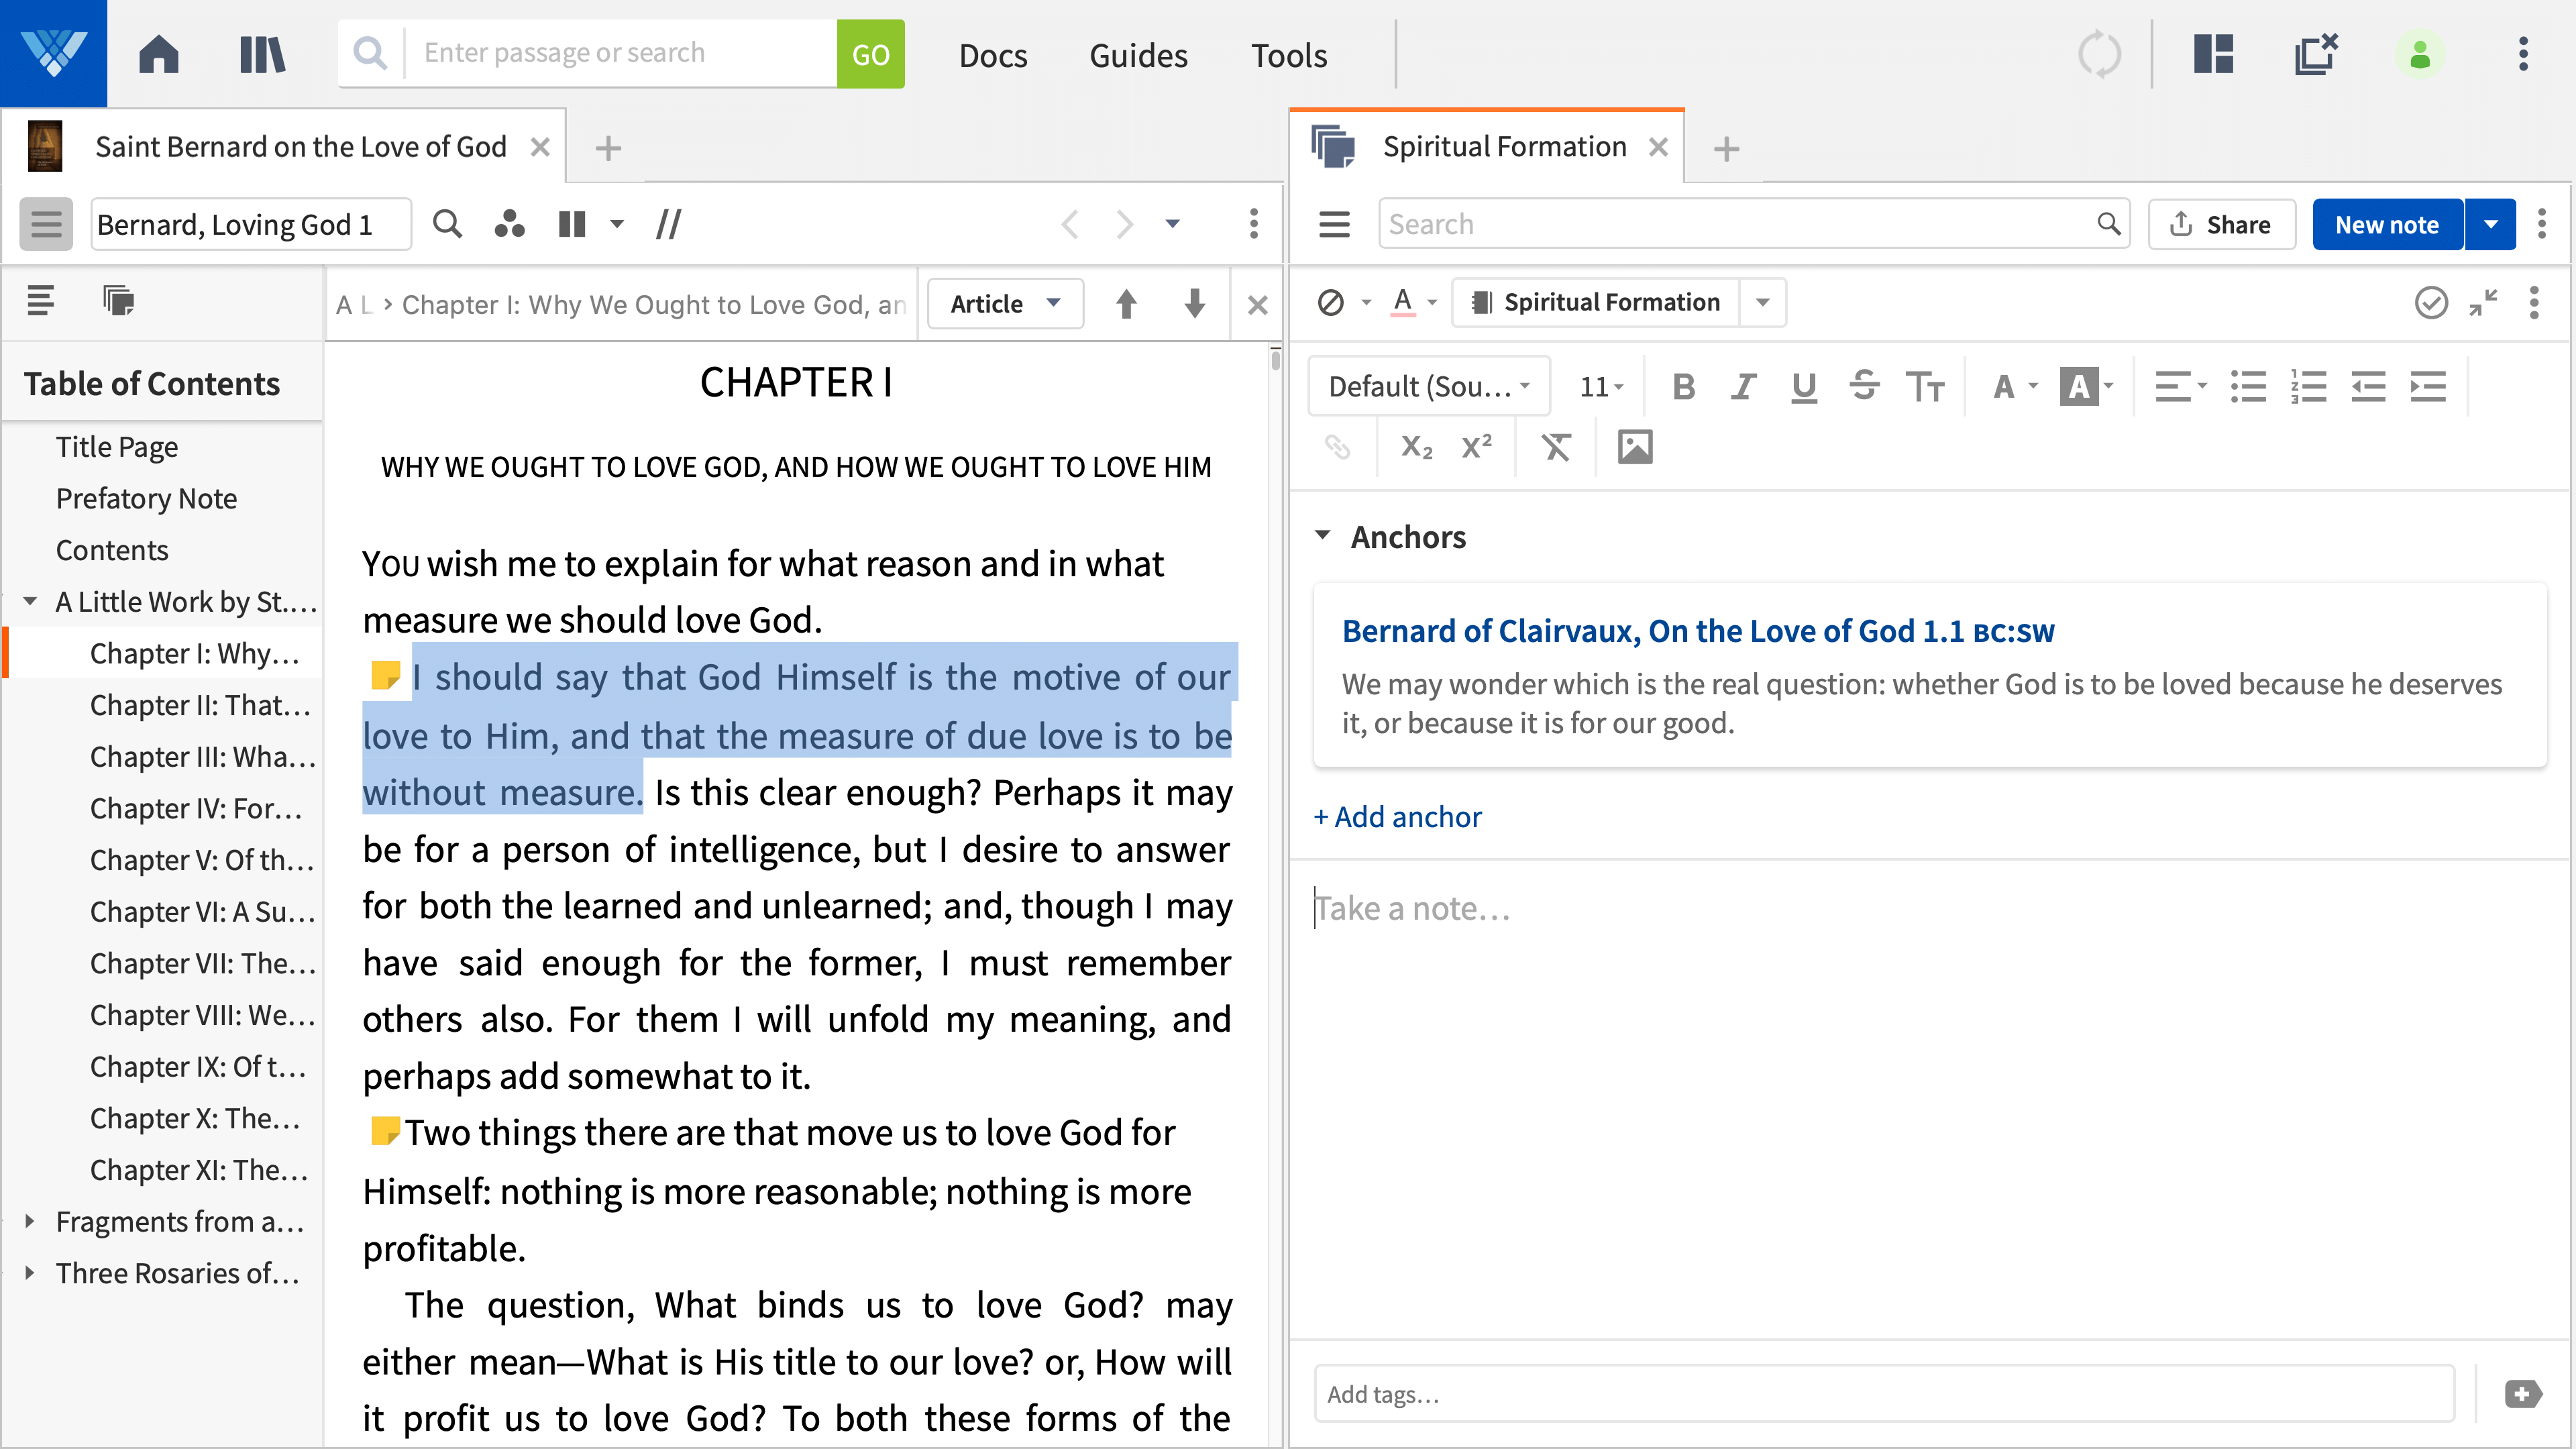
Task: Open the New note dropdown arrow
Action: click(x=2490, y=224)
